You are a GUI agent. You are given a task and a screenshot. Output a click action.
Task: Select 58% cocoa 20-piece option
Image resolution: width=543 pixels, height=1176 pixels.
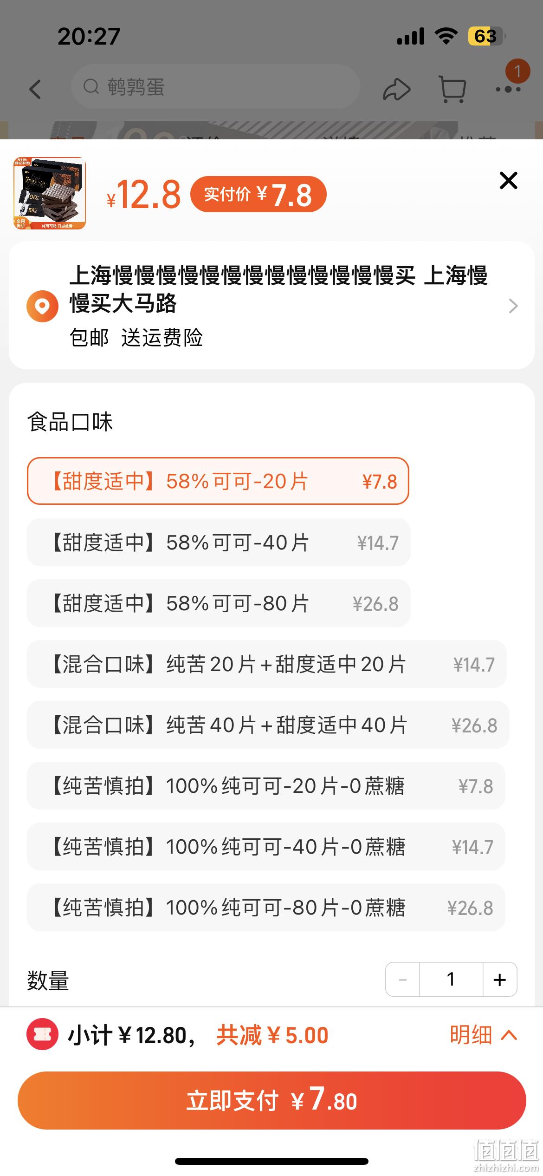218,481
